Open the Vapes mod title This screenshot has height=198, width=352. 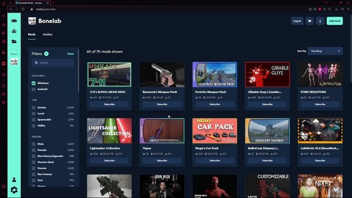pyautogui.click(x=147, y=148)
